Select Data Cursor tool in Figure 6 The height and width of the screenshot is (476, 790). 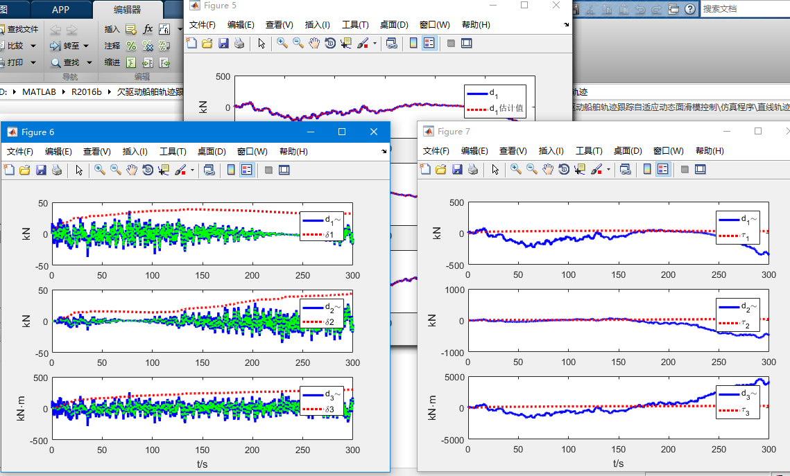pos(163,170)
